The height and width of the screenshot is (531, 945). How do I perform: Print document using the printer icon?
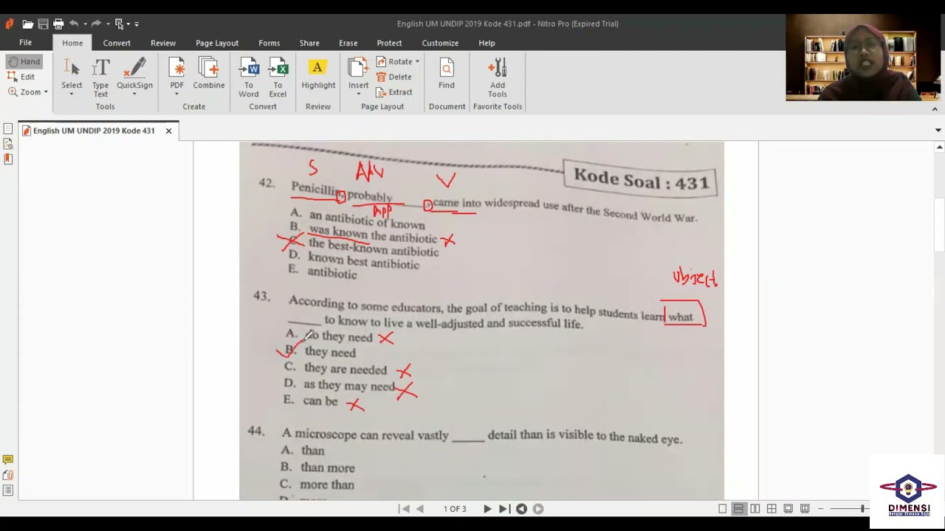tap(58, 24)
